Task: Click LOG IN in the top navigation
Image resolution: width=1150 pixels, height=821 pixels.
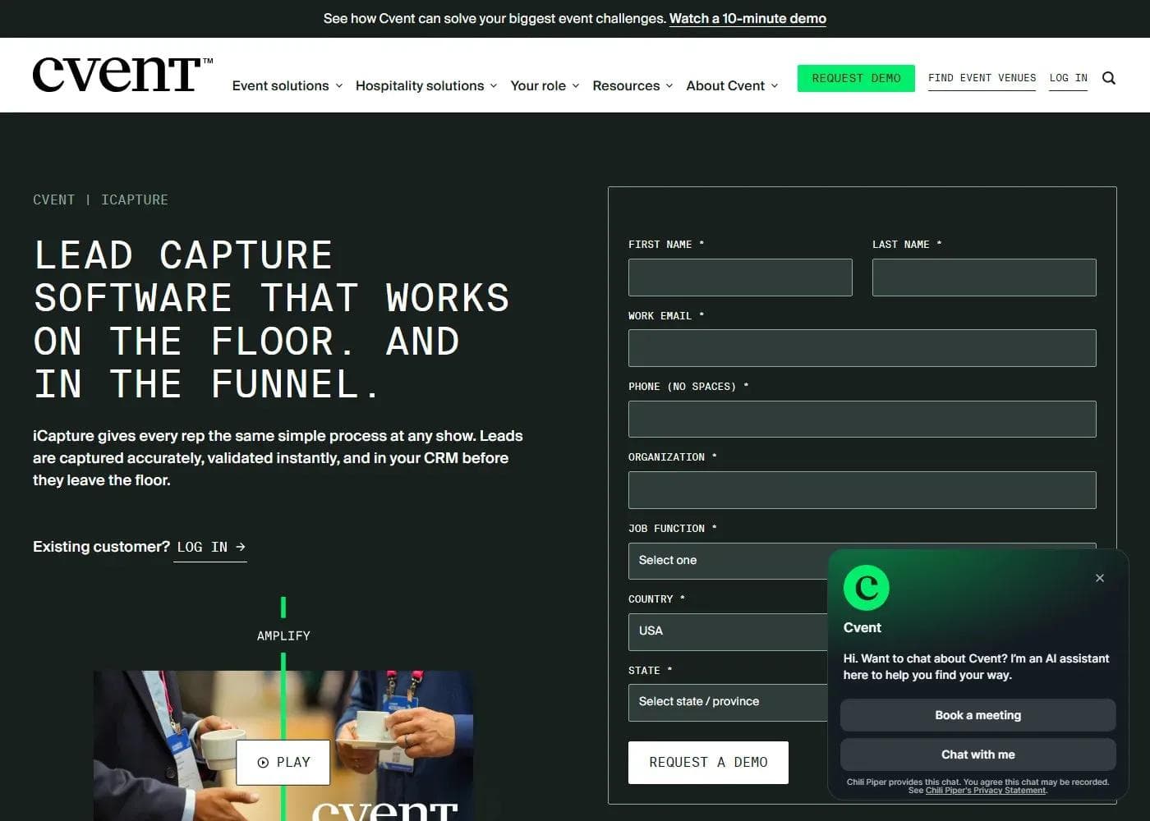Action: pos(1068,78)
